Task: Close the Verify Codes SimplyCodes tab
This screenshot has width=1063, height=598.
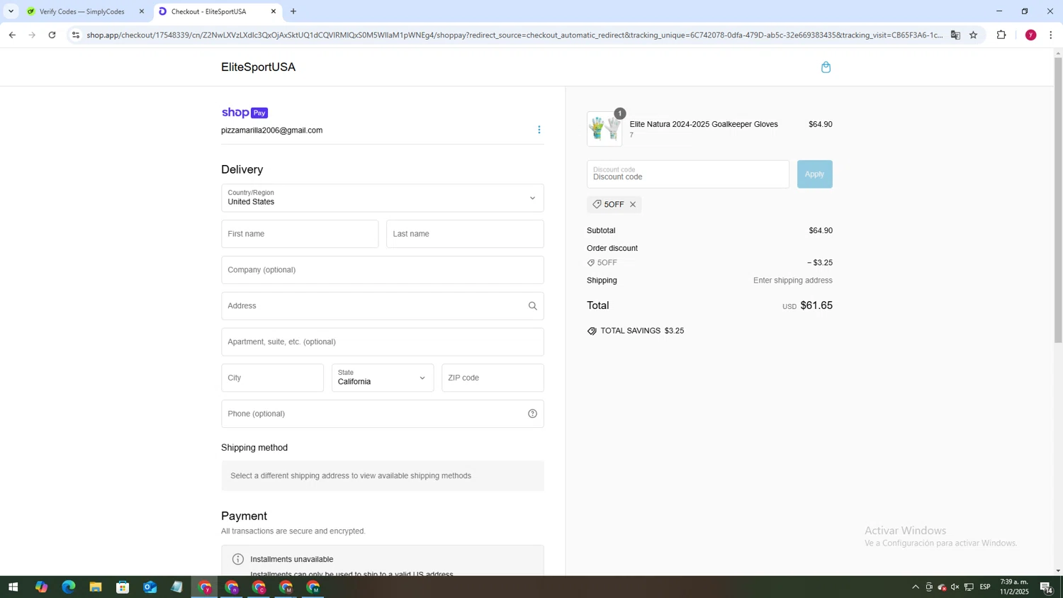Action: [x=141, y=11]
